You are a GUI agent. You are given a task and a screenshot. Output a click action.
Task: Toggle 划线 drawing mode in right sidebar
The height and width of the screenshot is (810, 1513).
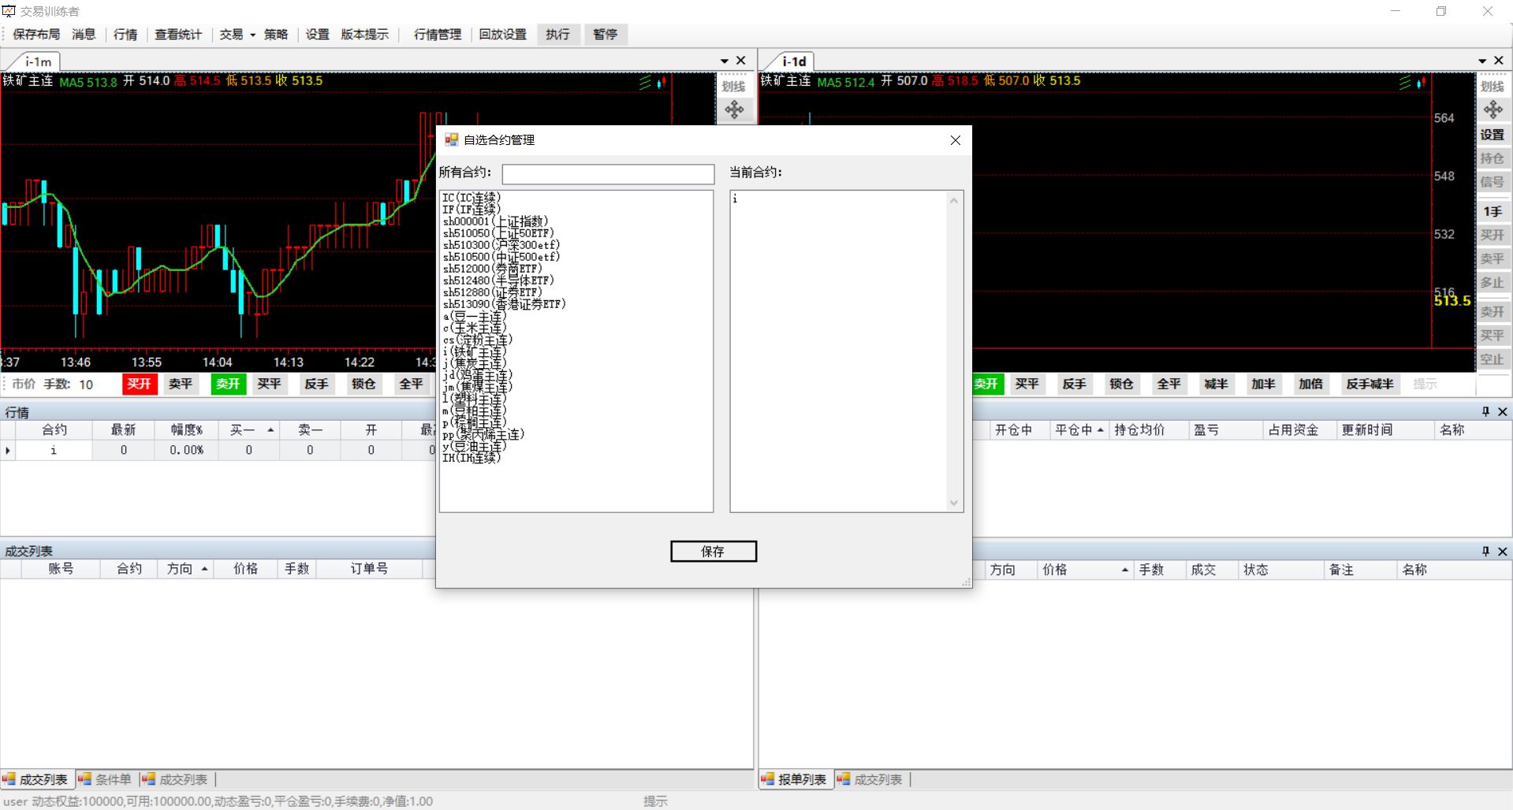tap(1492, 86)
